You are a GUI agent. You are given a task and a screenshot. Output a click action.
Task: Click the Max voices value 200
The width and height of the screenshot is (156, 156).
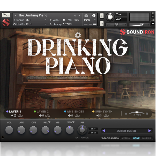77,20
